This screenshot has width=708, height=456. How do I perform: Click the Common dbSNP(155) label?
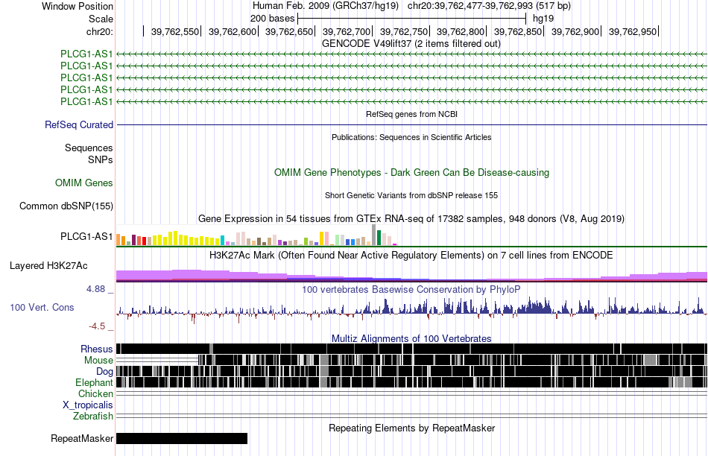click(x=66, y=206)
